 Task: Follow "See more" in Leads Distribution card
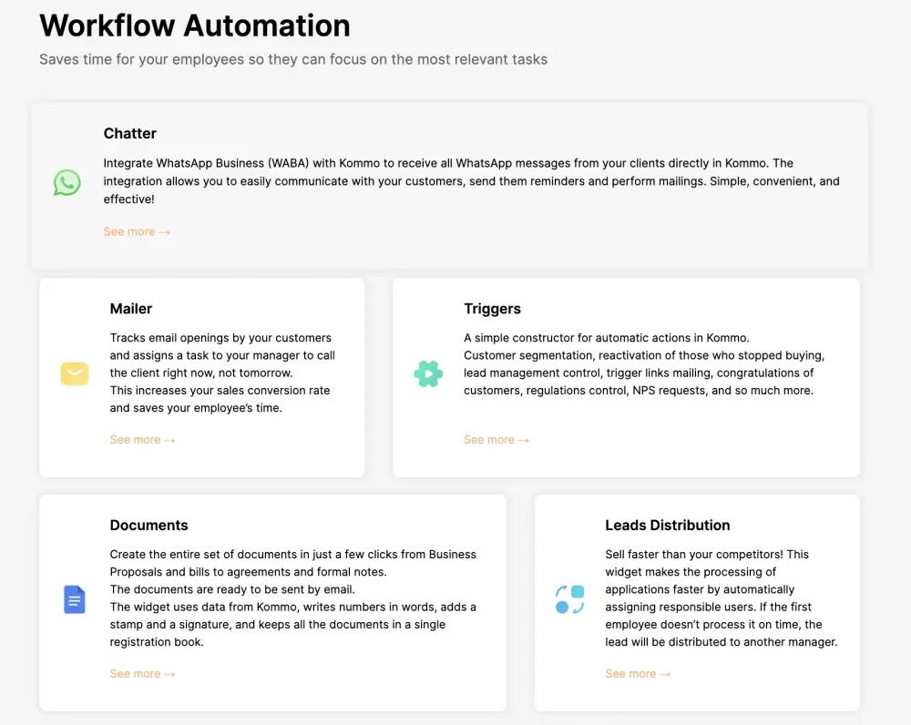pyautogui.click(x=638, y=674)
